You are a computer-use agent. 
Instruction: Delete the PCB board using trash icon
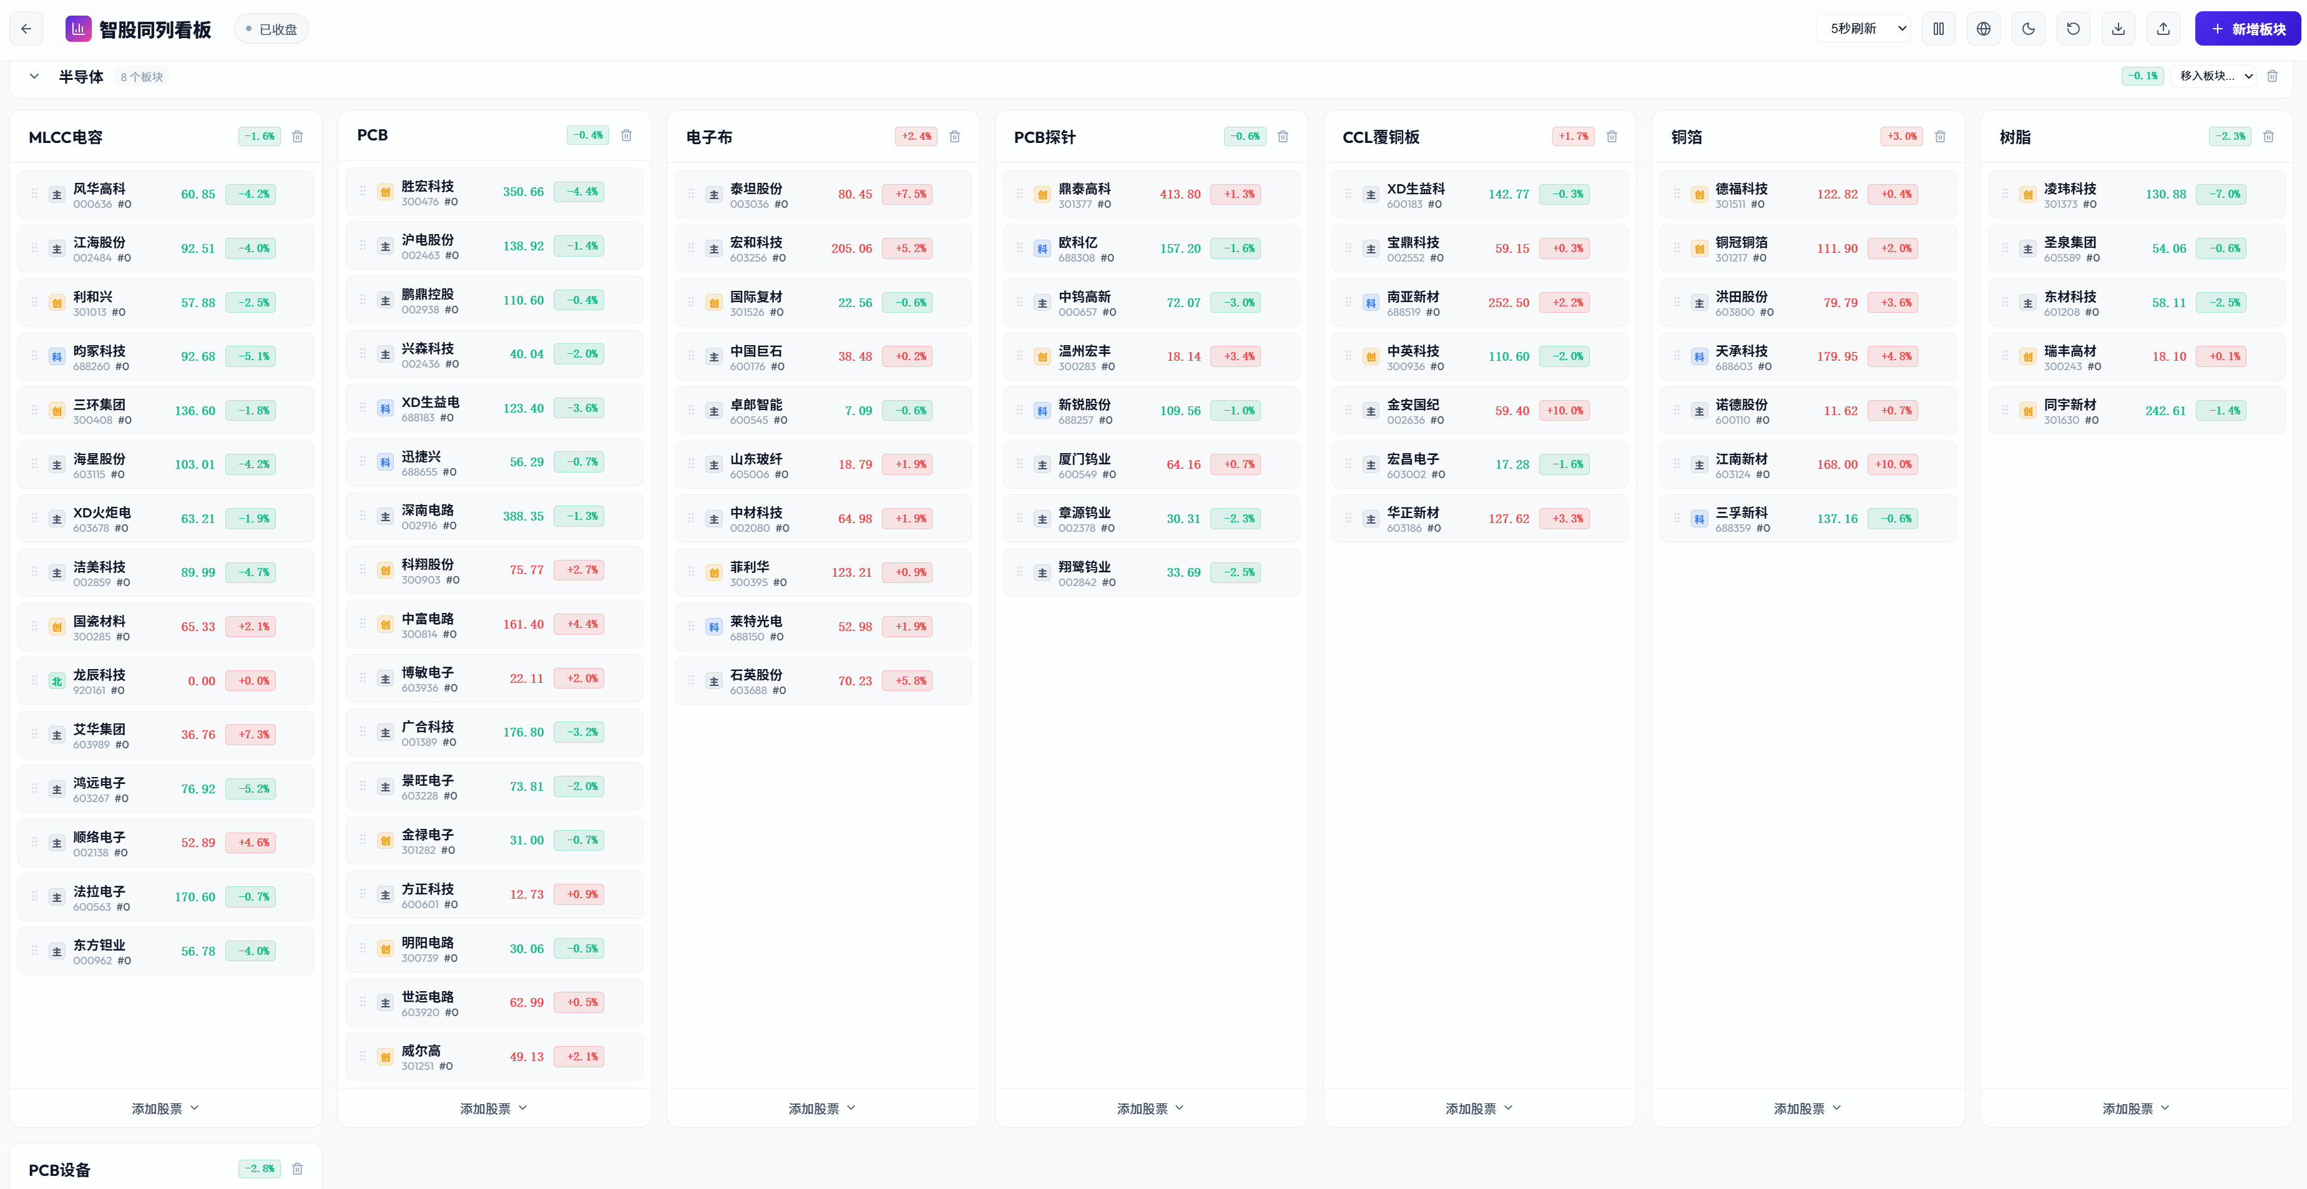[626, 135]
